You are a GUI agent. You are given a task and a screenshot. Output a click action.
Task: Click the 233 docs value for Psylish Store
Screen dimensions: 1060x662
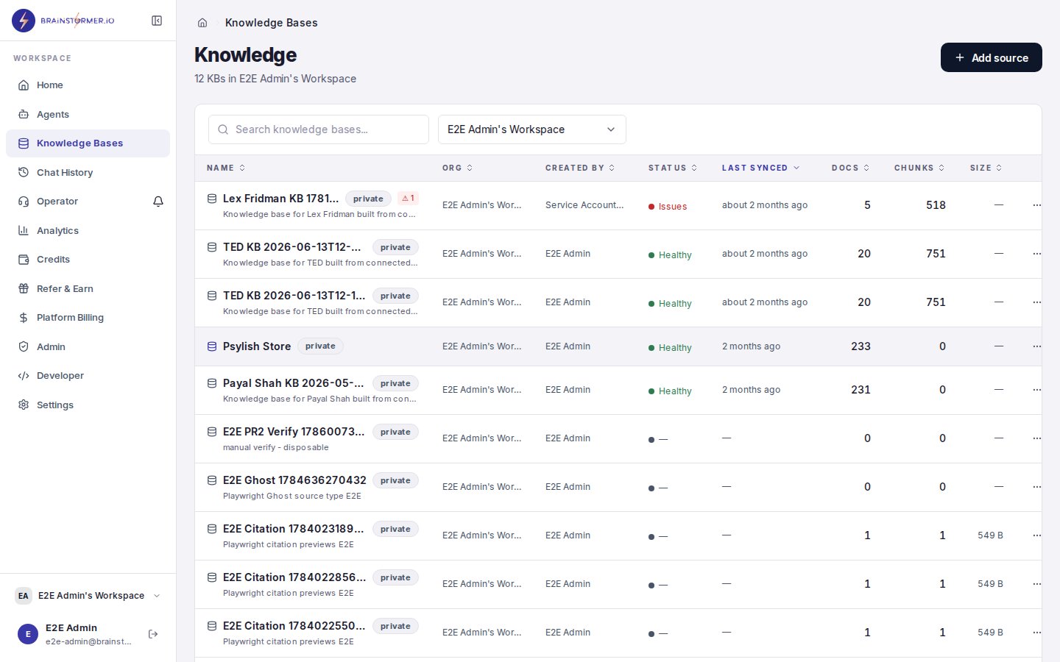coord(861,346)
